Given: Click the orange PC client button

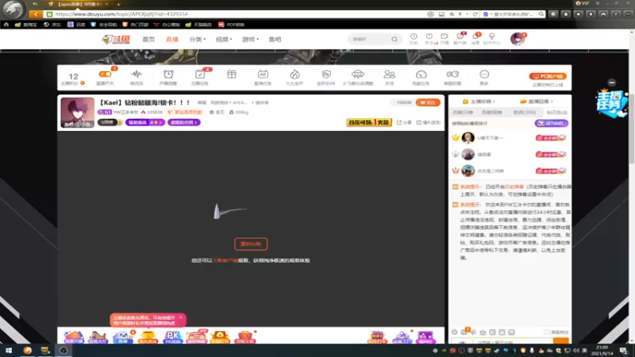Looking at the screenshot, I should click(x=548, y=76).
